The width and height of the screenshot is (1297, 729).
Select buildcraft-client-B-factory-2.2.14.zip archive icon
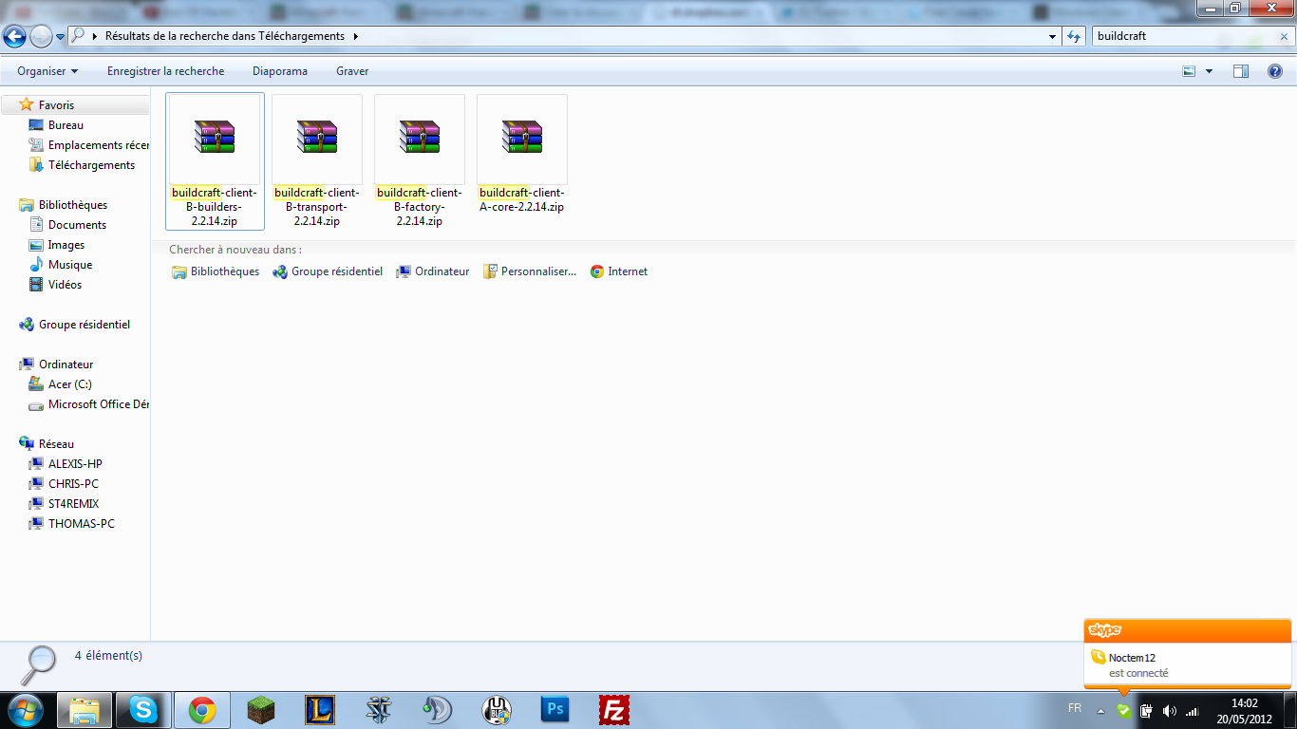420,137
